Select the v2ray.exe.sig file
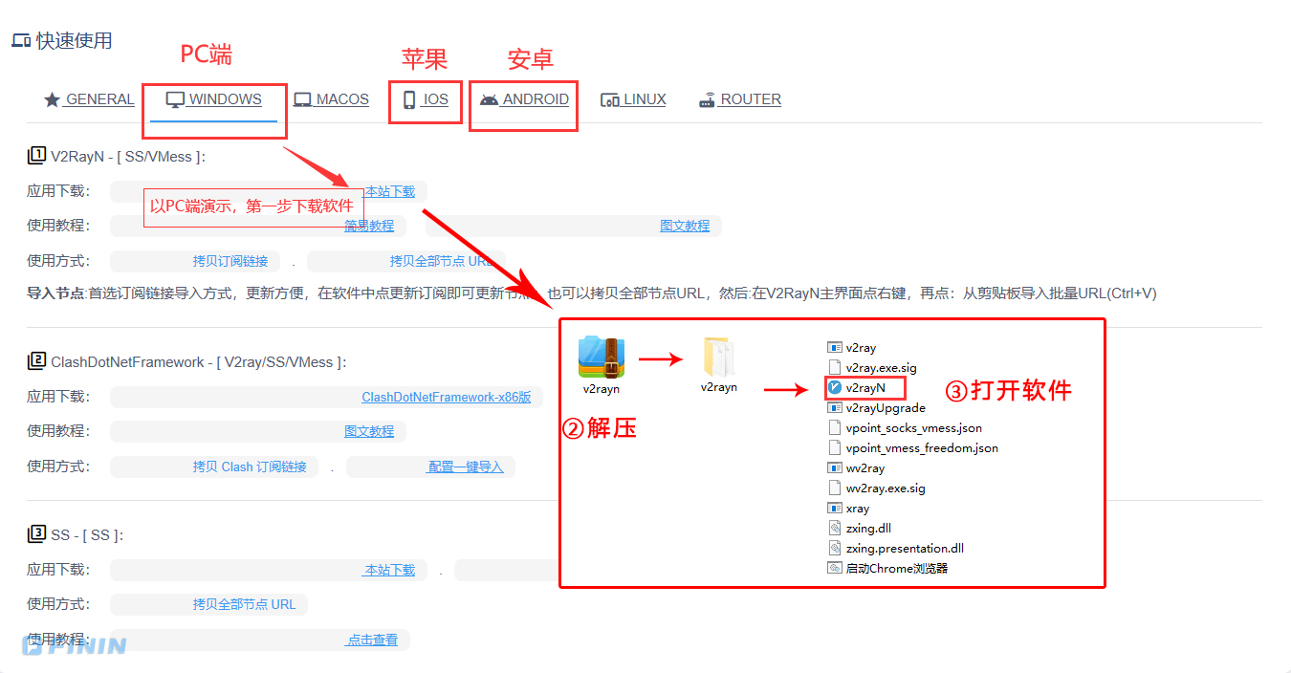The image size is (1291, 673). point(872,368)
